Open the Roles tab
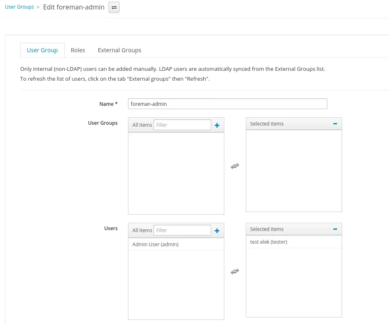This screenshot has height=324, width=389. pos(78,50)
